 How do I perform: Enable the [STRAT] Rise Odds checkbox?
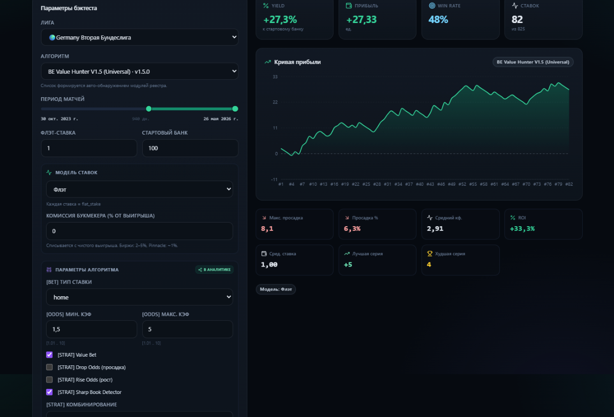[50, 380]
